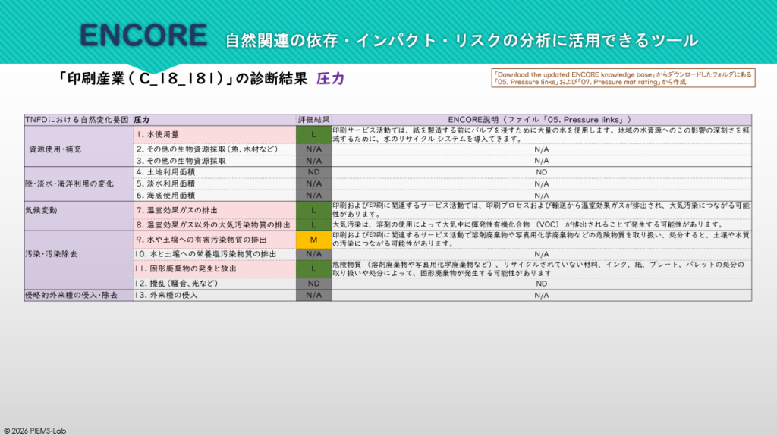Click the TNFDにおける自然変化要因 column header
777x436 pixels.
click(x=77, y=119)
